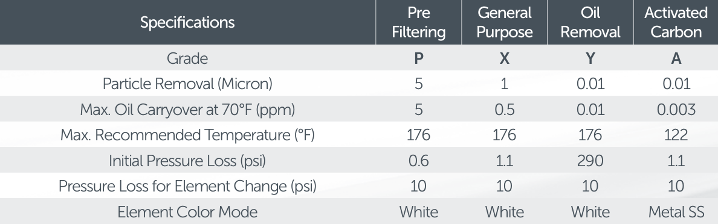Click the Oil Removal column header

pyautogui.click(x=590, y=22)
